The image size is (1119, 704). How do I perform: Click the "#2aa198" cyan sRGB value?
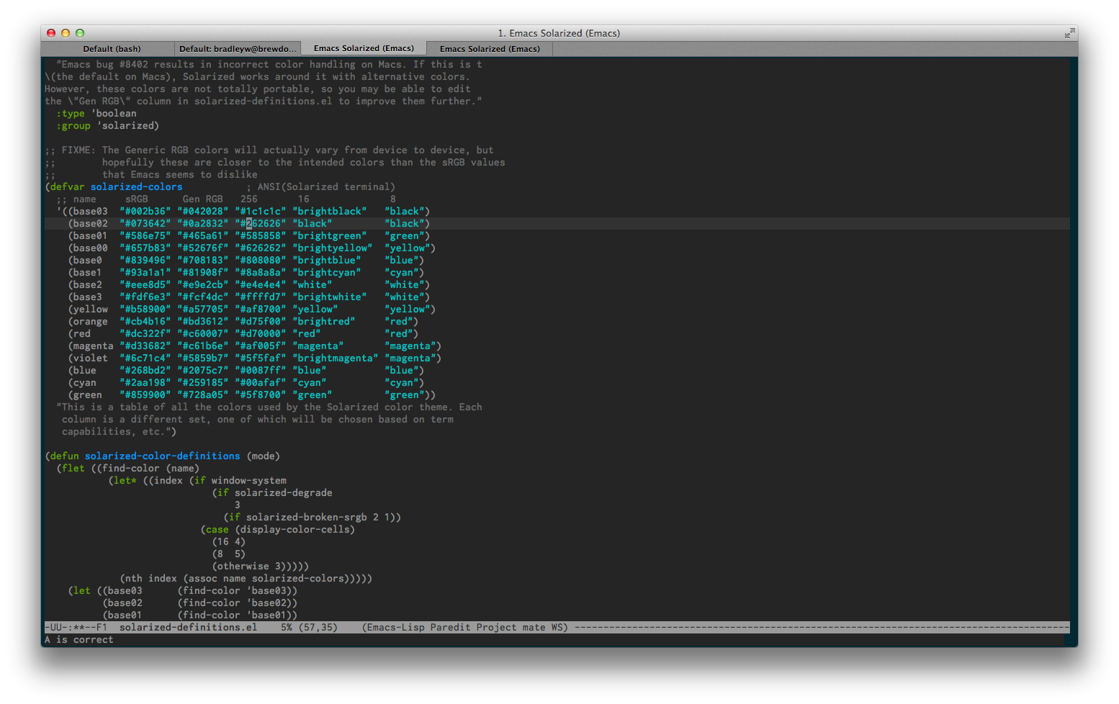tap(145, 383)
